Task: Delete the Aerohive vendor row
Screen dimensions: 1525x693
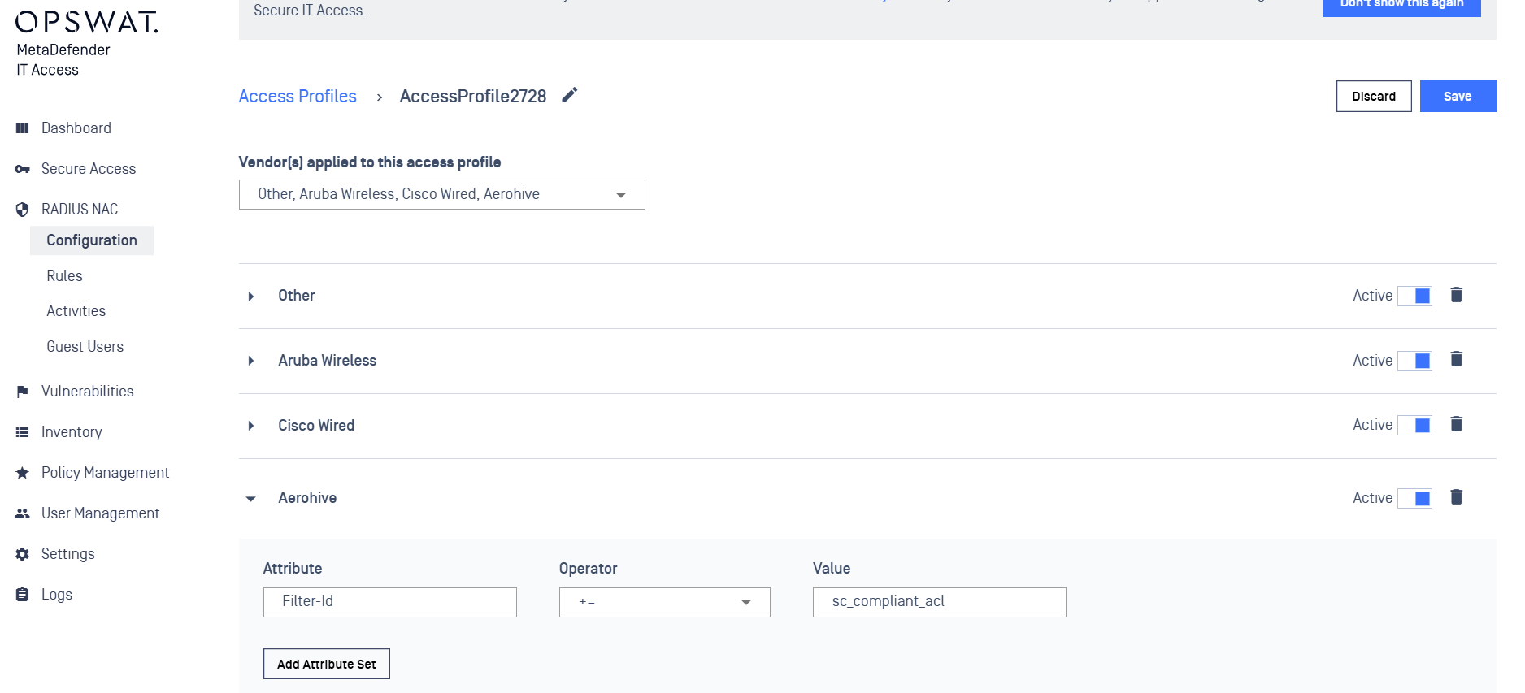Action: click(1457, 497)
